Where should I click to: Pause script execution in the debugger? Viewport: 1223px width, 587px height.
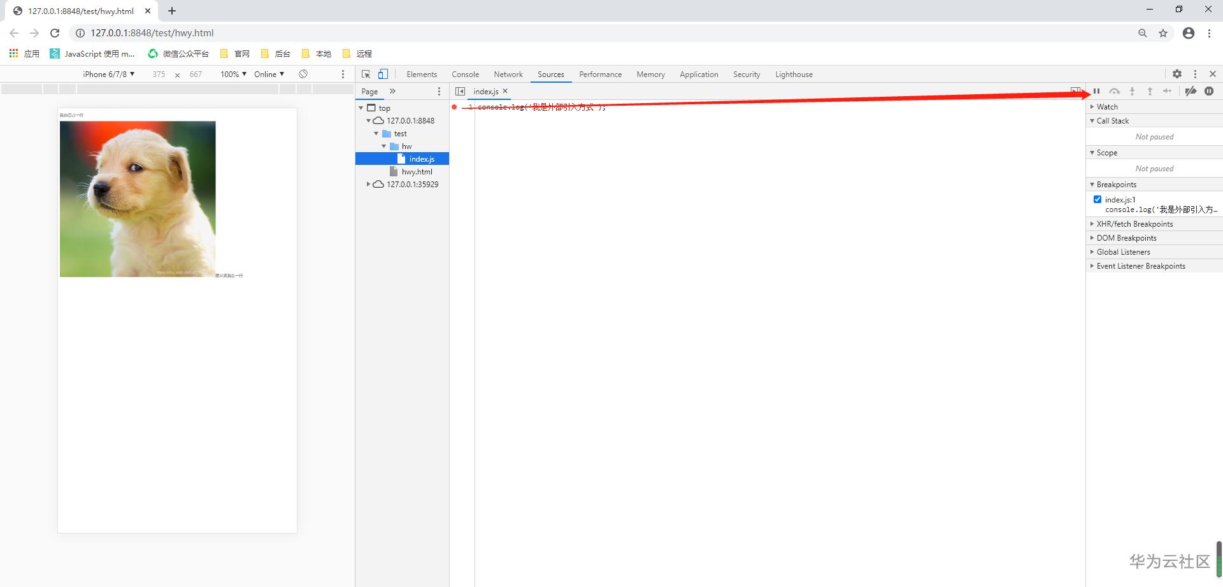1096,91
